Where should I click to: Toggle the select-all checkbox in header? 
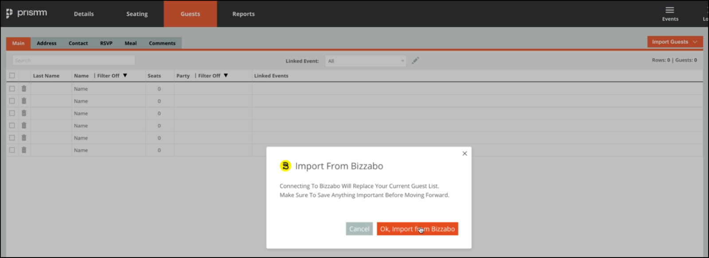[12, 76]
